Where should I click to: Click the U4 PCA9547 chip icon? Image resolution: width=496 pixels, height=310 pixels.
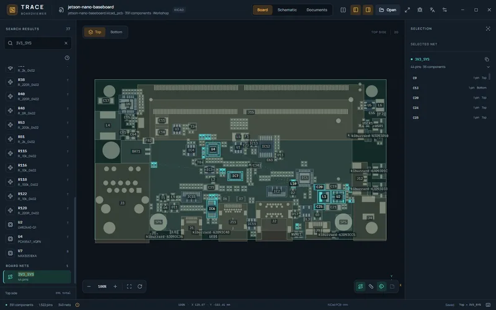[11, 239]
